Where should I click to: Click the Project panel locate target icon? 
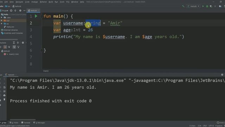click(11, 11)
